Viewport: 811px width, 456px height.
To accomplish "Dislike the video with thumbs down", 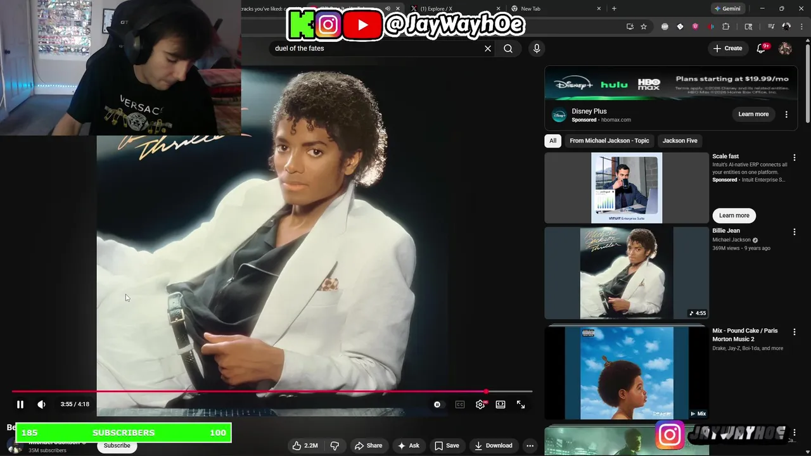I will (x=335, y=445).
